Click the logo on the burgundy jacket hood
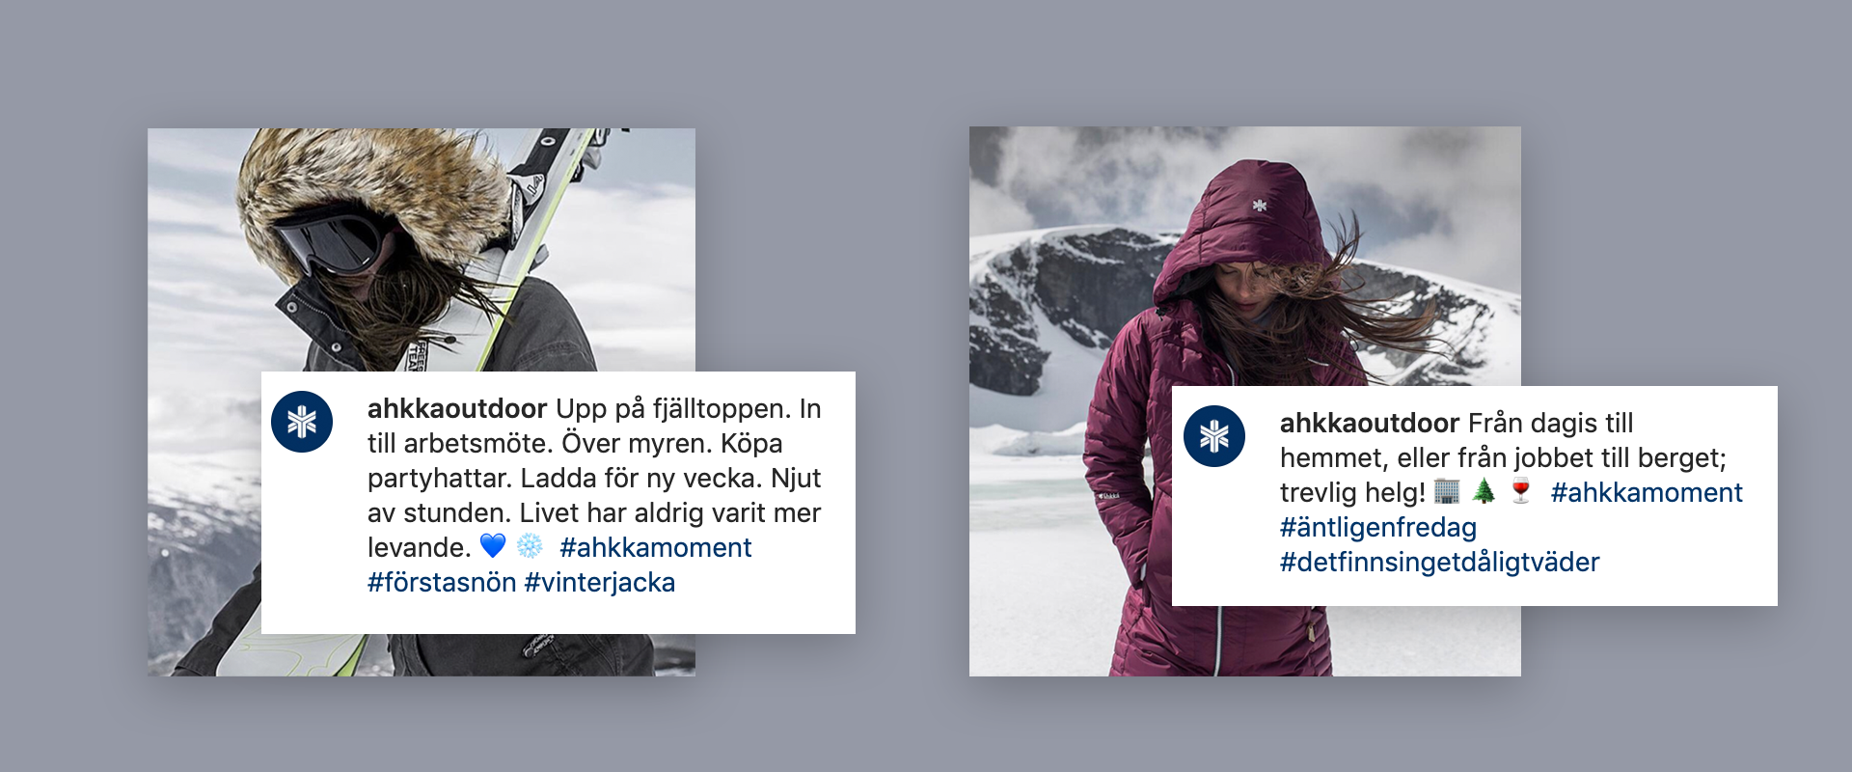 point(1260,206)
